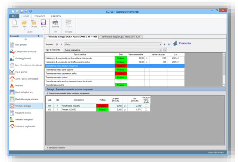Expand the Impianto Ufficio dropdown

point(160,44)
